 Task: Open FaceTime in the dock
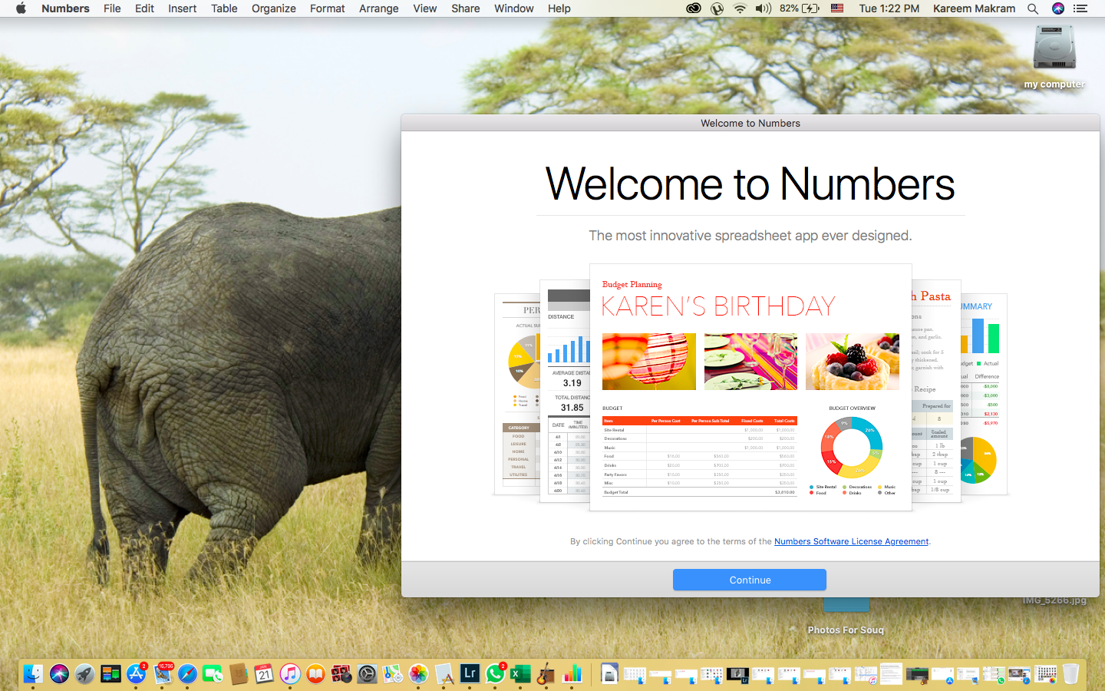coord(213,673)
